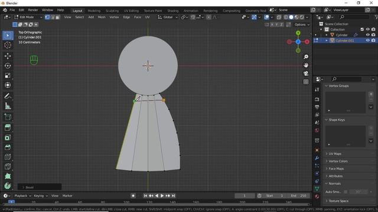The image size is (378, 212).
Task: Expand Bevel operator panel
Action: coord(40,187)
